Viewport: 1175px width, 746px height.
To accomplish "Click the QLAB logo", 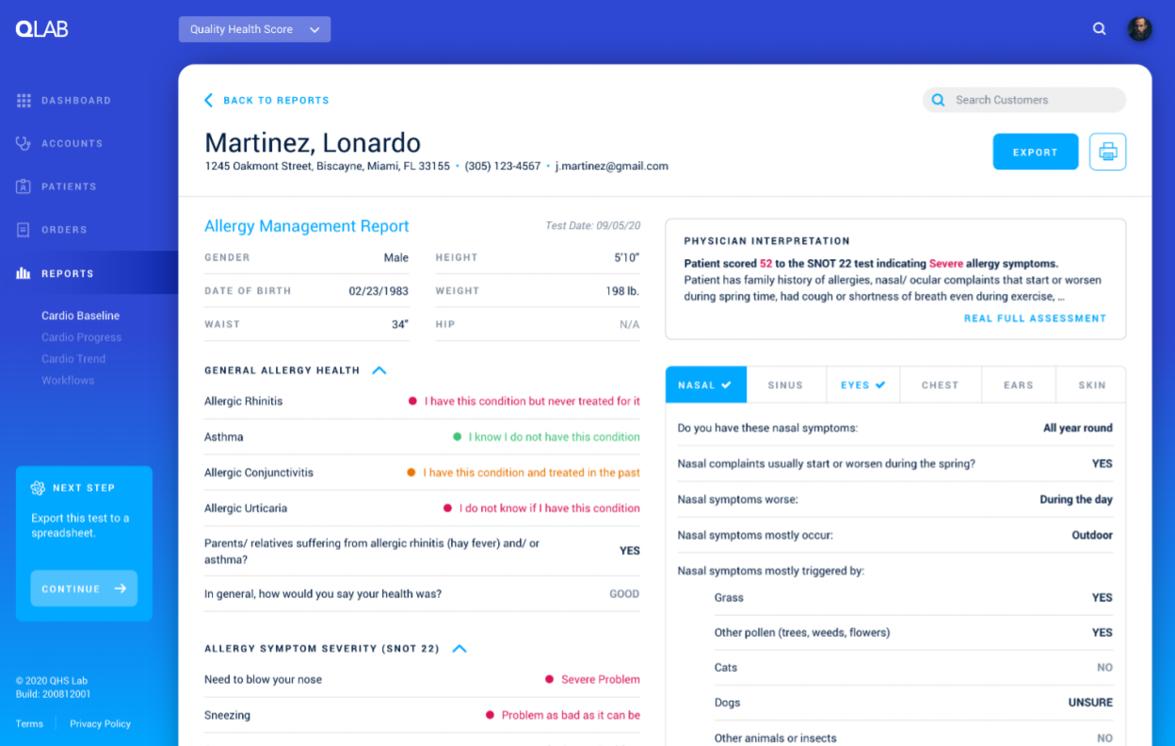I will point(41,29).
